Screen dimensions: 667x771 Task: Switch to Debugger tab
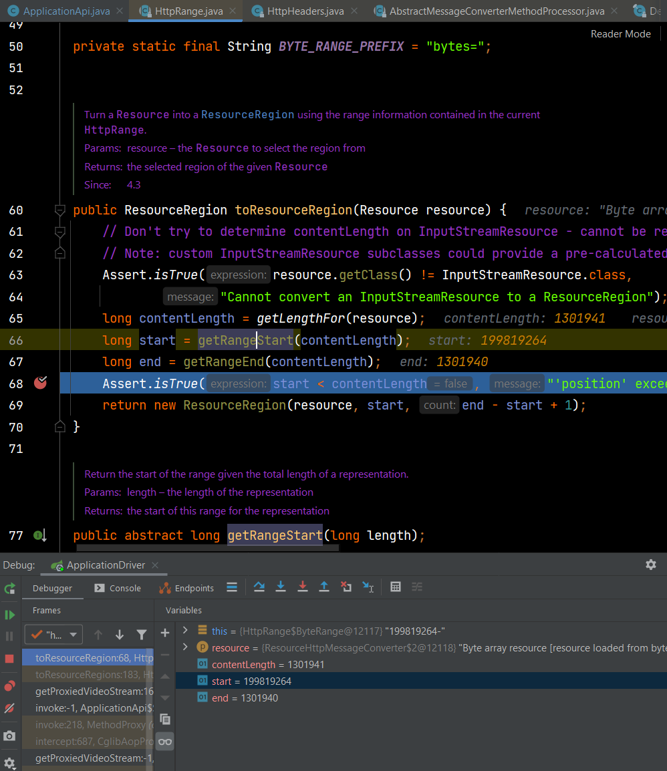tap(52, 588)
